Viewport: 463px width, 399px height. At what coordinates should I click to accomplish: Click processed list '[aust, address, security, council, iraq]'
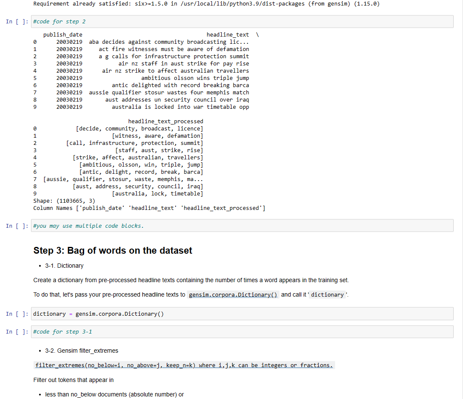138,187
